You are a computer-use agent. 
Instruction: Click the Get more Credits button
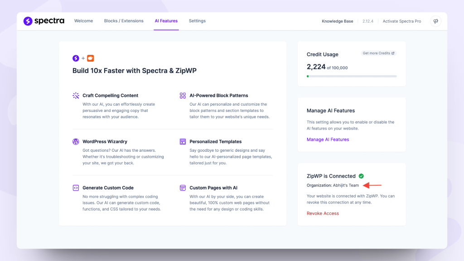pos(378,53)
